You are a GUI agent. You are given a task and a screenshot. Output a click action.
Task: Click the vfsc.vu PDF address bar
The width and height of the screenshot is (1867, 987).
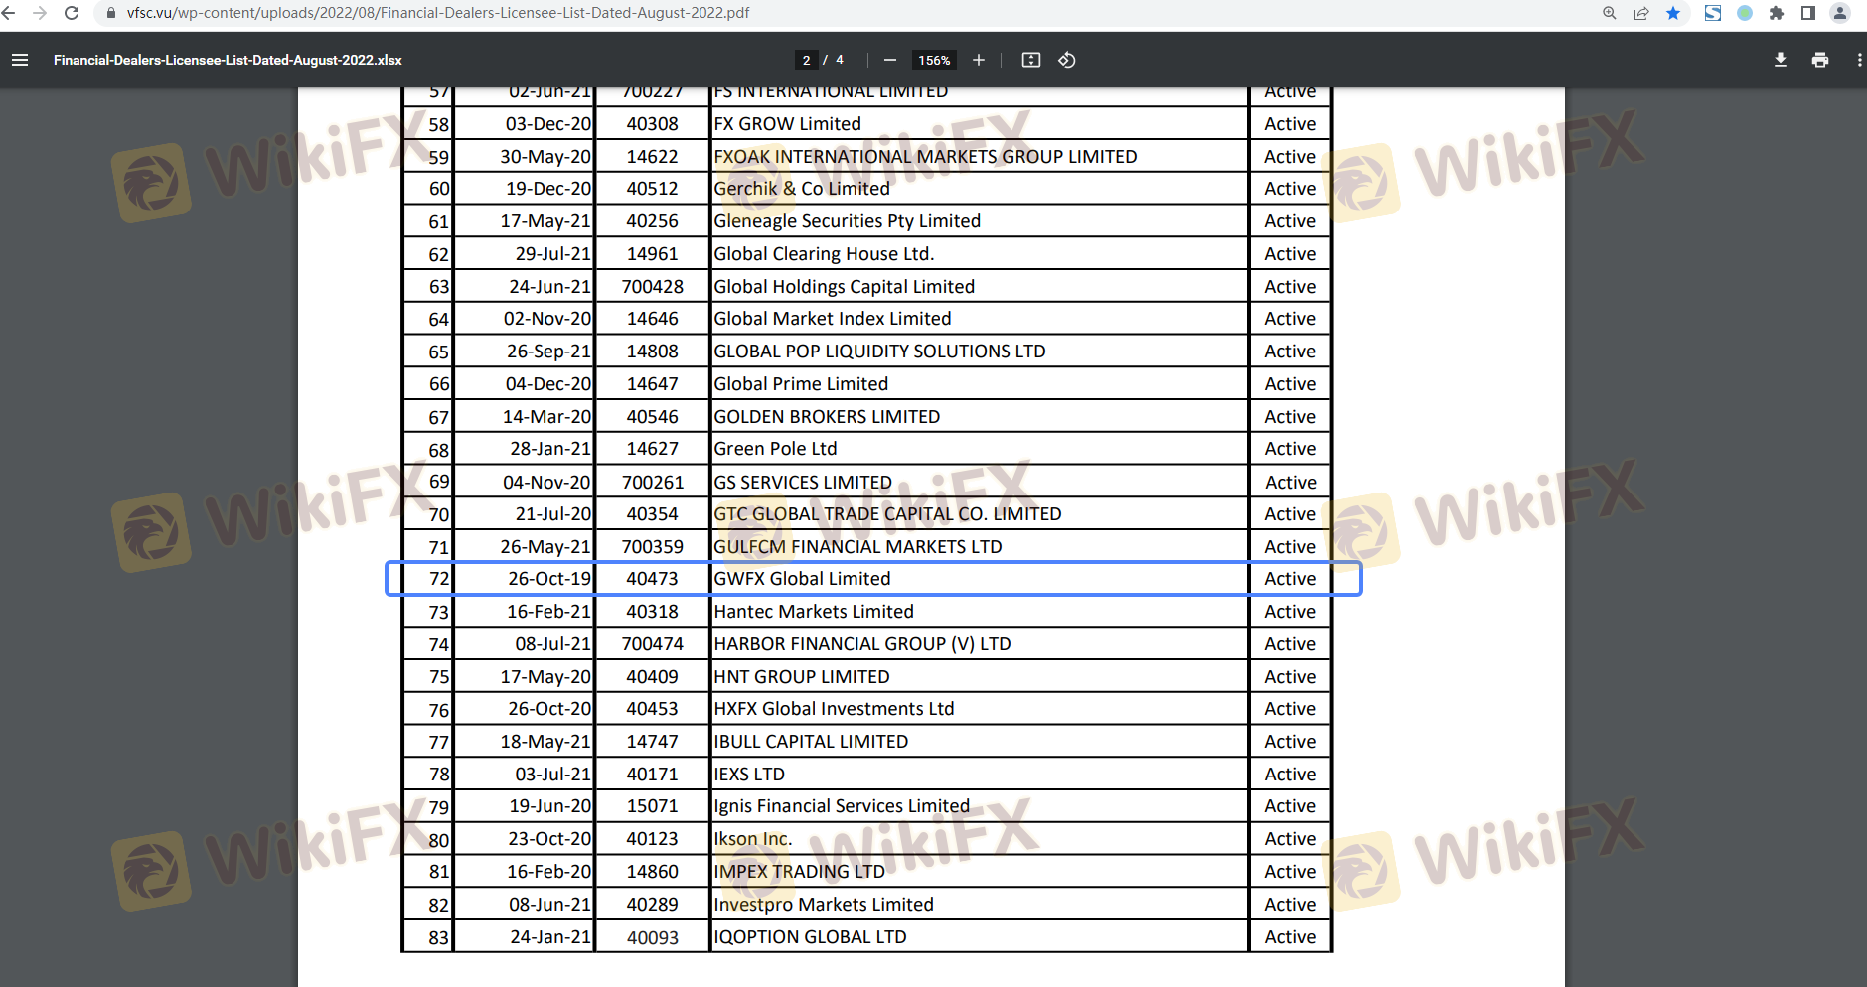click(x=438, y=13)
